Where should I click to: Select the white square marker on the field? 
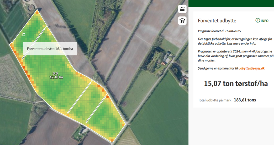tap(24, 35)
